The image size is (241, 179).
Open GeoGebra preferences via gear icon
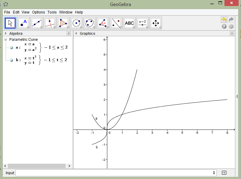coord(231,26)
